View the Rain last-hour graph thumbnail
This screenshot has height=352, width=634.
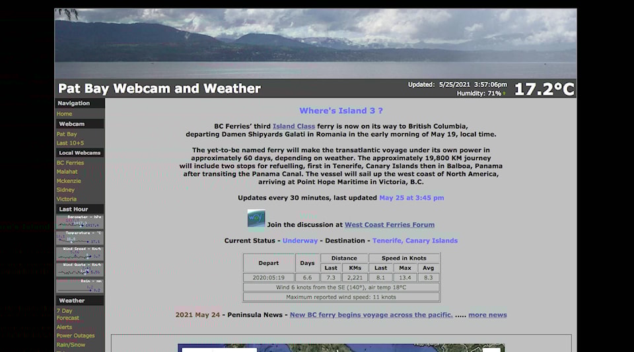pyautogui.click(x=80, y=285)
